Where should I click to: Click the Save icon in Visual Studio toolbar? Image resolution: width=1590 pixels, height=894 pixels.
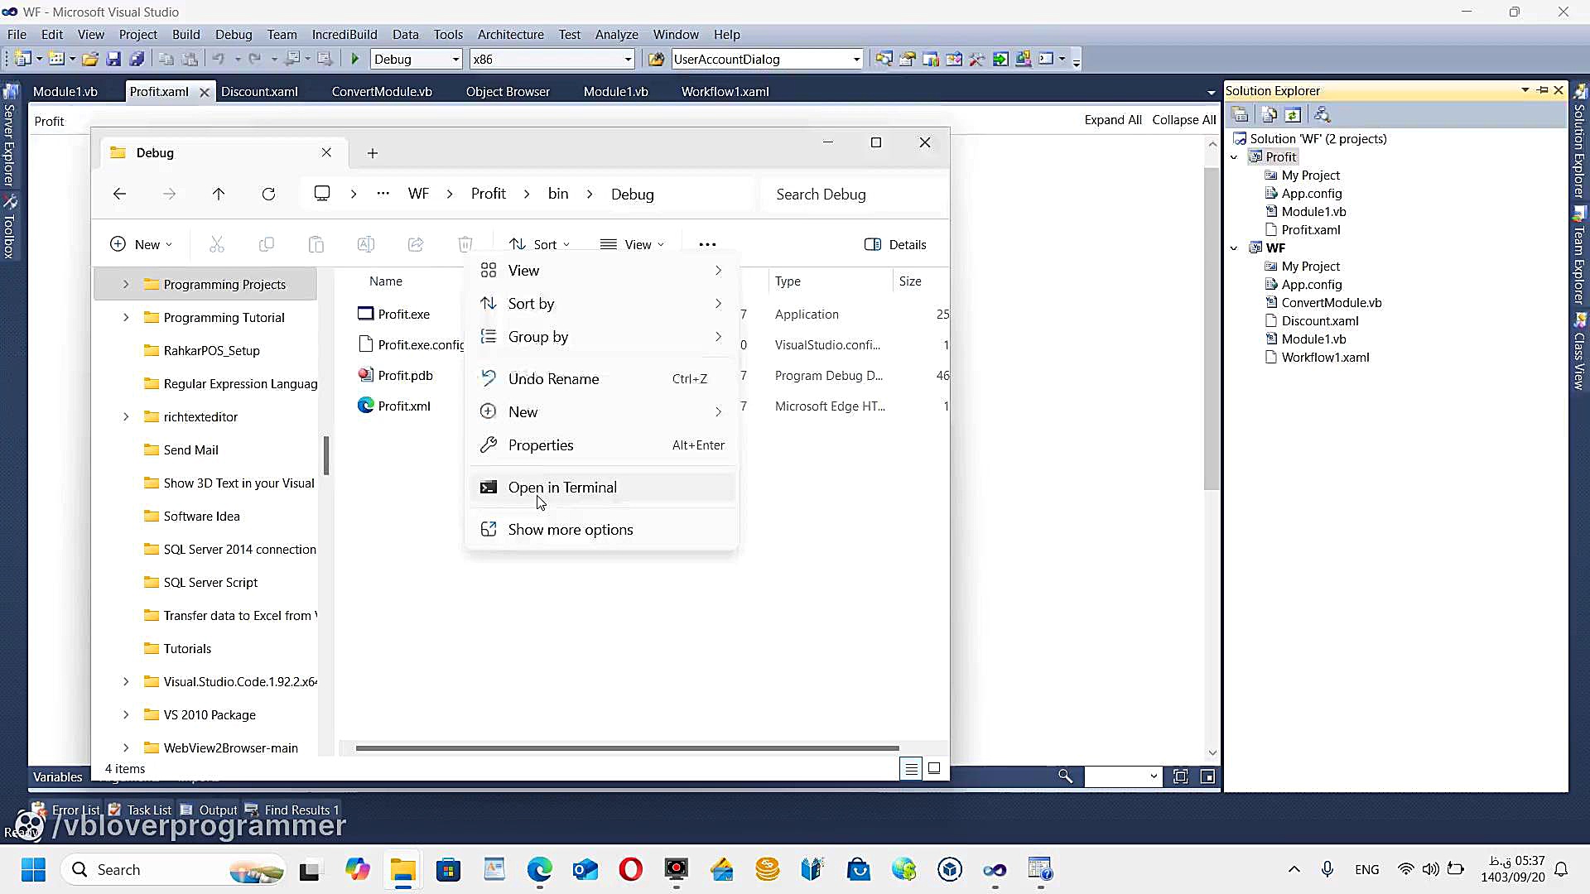[113, 59]
